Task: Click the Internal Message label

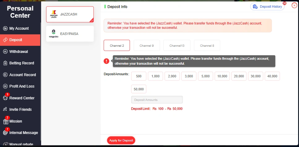Action: (x=23, y=133)
